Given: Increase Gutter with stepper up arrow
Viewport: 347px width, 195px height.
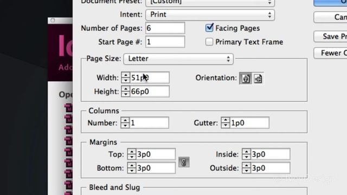Looking at the screenshot, I should tap(226, 120).
